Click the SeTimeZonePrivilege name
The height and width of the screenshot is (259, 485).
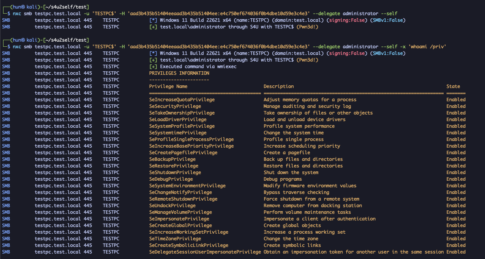click(175, 239)
